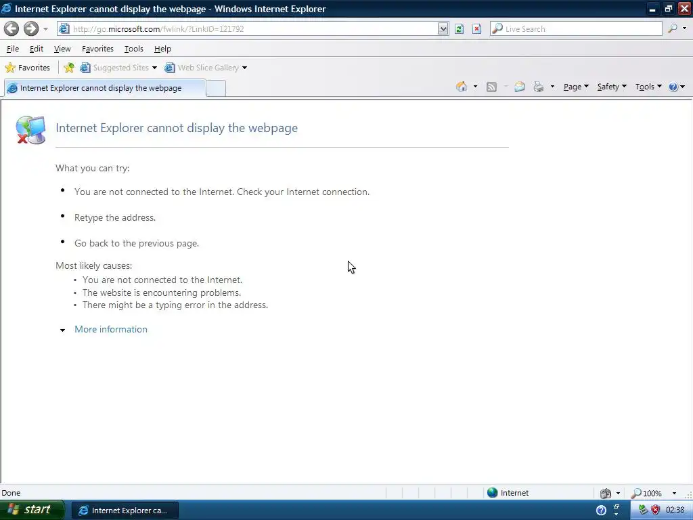Click the green Refresh page icon

460,28
